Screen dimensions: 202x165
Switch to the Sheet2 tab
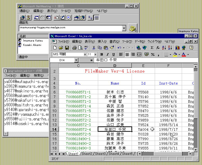pos(87,154)
